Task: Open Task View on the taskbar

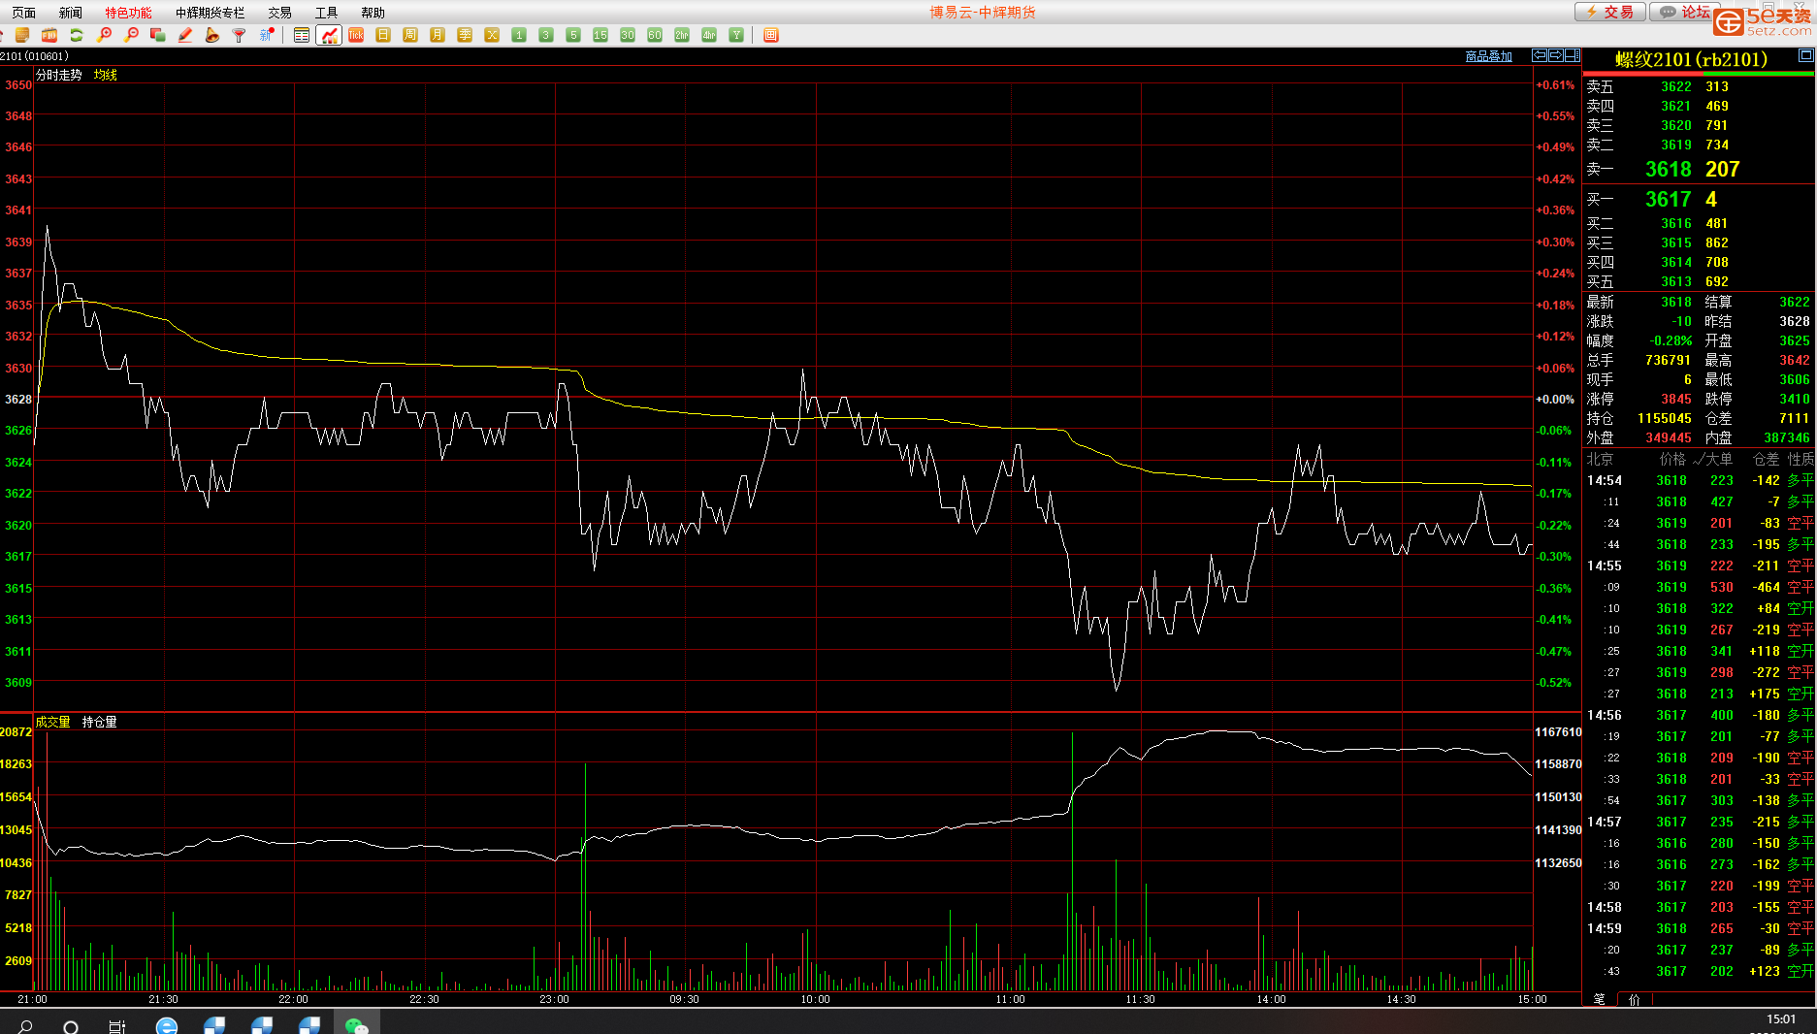Action: tap(117, 1026)
